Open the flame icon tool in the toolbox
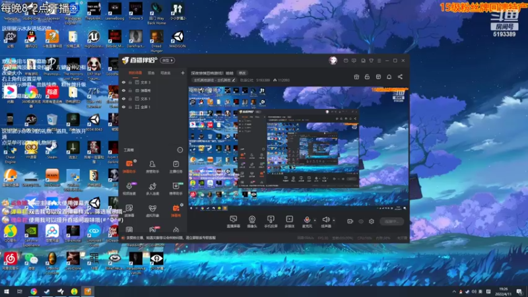The width and height of the screenshot is (528, 297). coord(176,230)
